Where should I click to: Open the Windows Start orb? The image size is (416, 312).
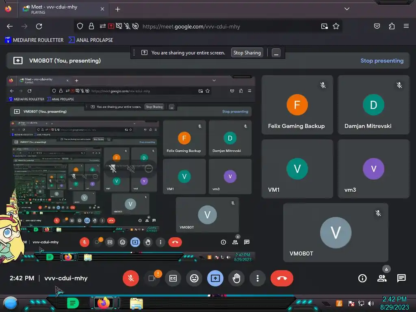[x=11, y=303]
